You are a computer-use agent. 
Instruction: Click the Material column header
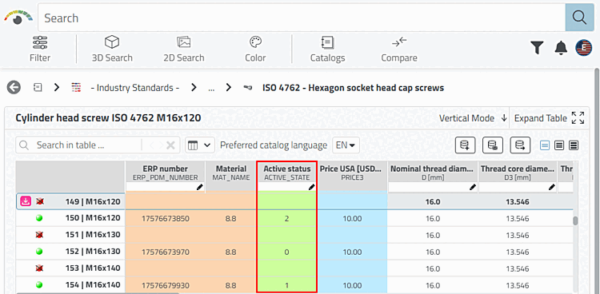click(230, 173)
